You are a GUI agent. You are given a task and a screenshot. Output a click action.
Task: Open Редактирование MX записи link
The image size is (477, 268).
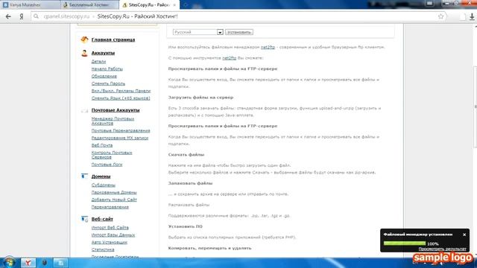(120, 138)
